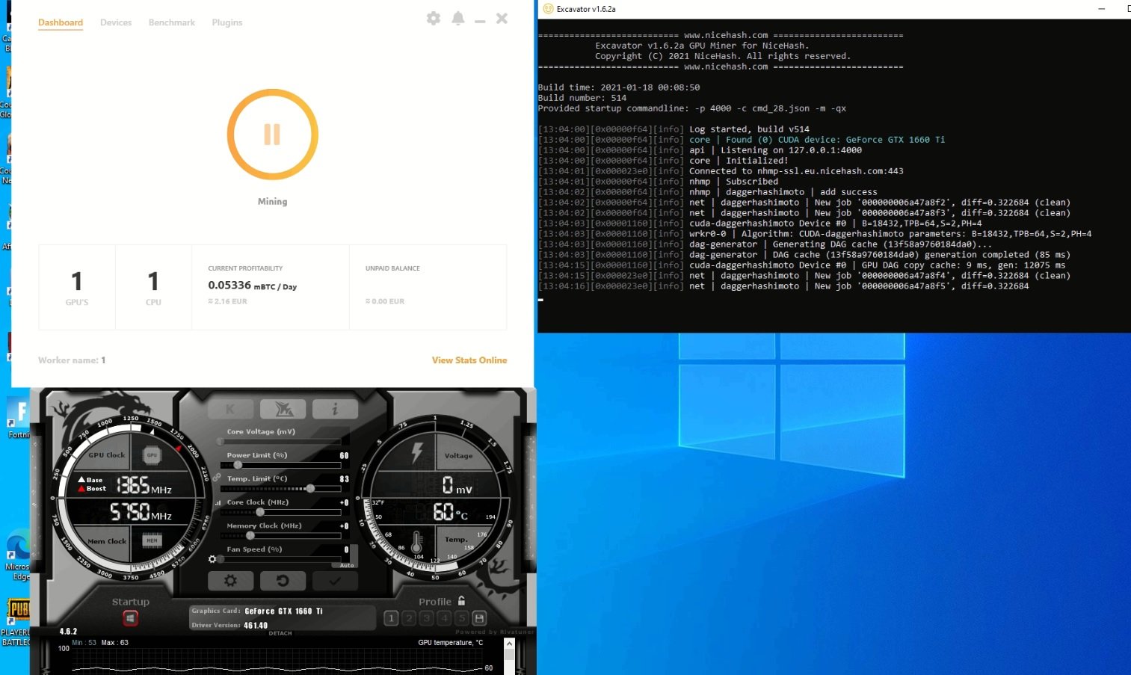Click the MEM chip icon in gauge
The image size is (1131, 675).
click(x=152, y=540)
